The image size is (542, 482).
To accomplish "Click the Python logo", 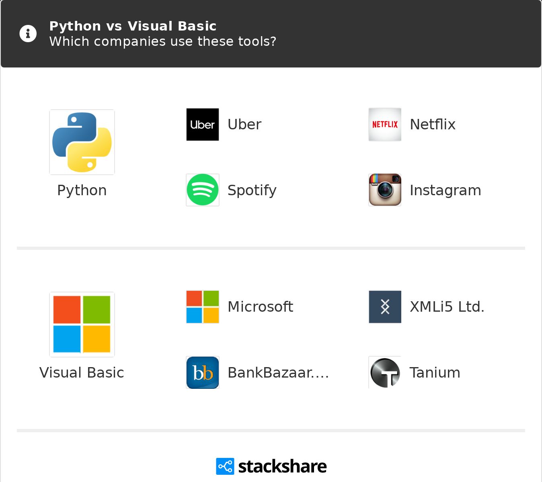I will click(x=82, y=142).
